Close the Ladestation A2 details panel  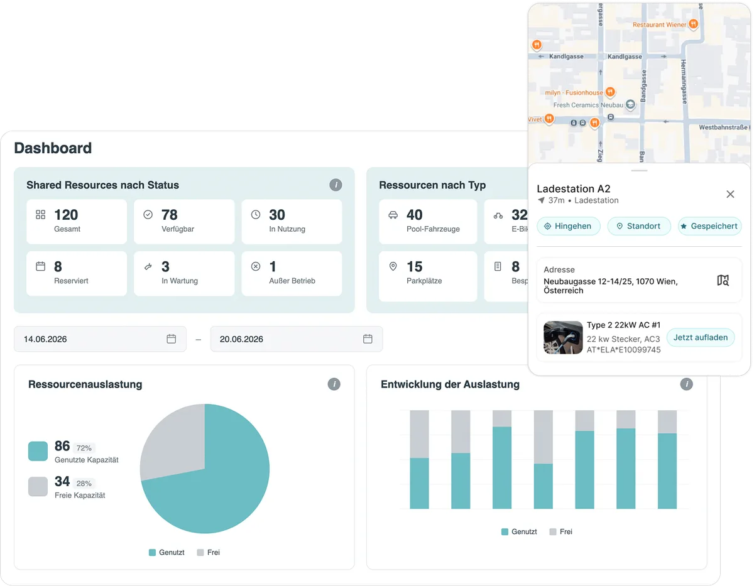[x=730, y=194]
